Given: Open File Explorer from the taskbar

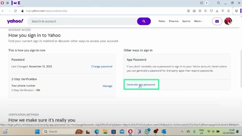Looking at the screenshot, I should (x=105, y=132).
